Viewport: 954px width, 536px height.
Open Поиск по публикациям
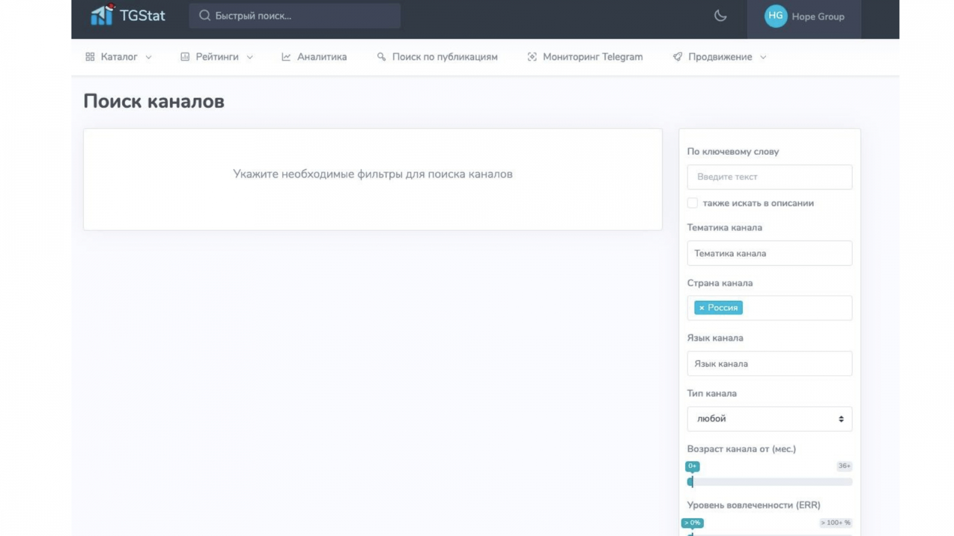click(437, 57)
